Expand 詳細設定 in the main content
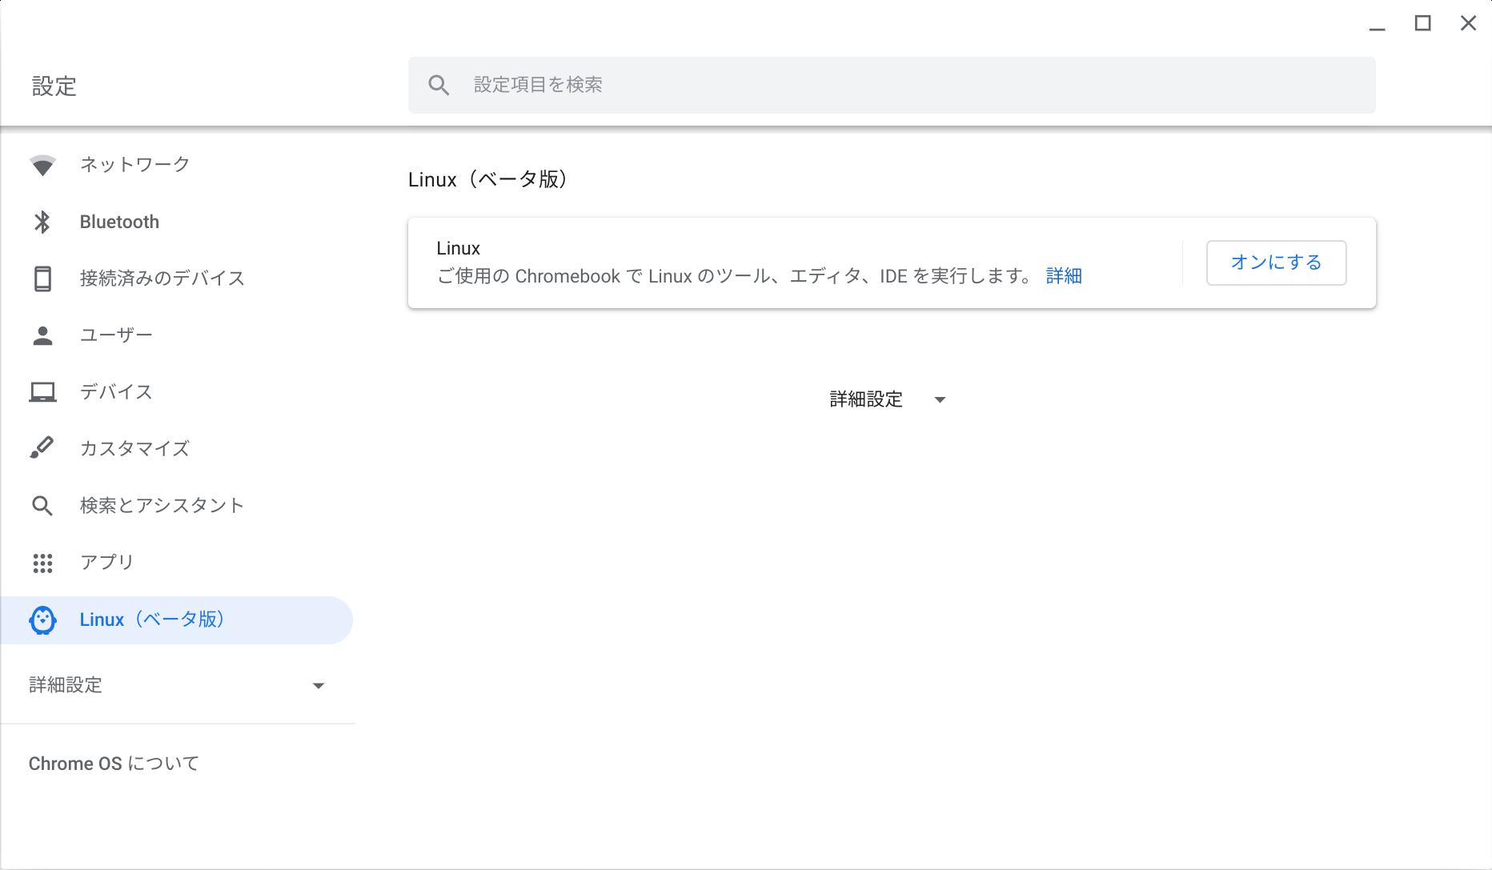 (x=888, y=399)
